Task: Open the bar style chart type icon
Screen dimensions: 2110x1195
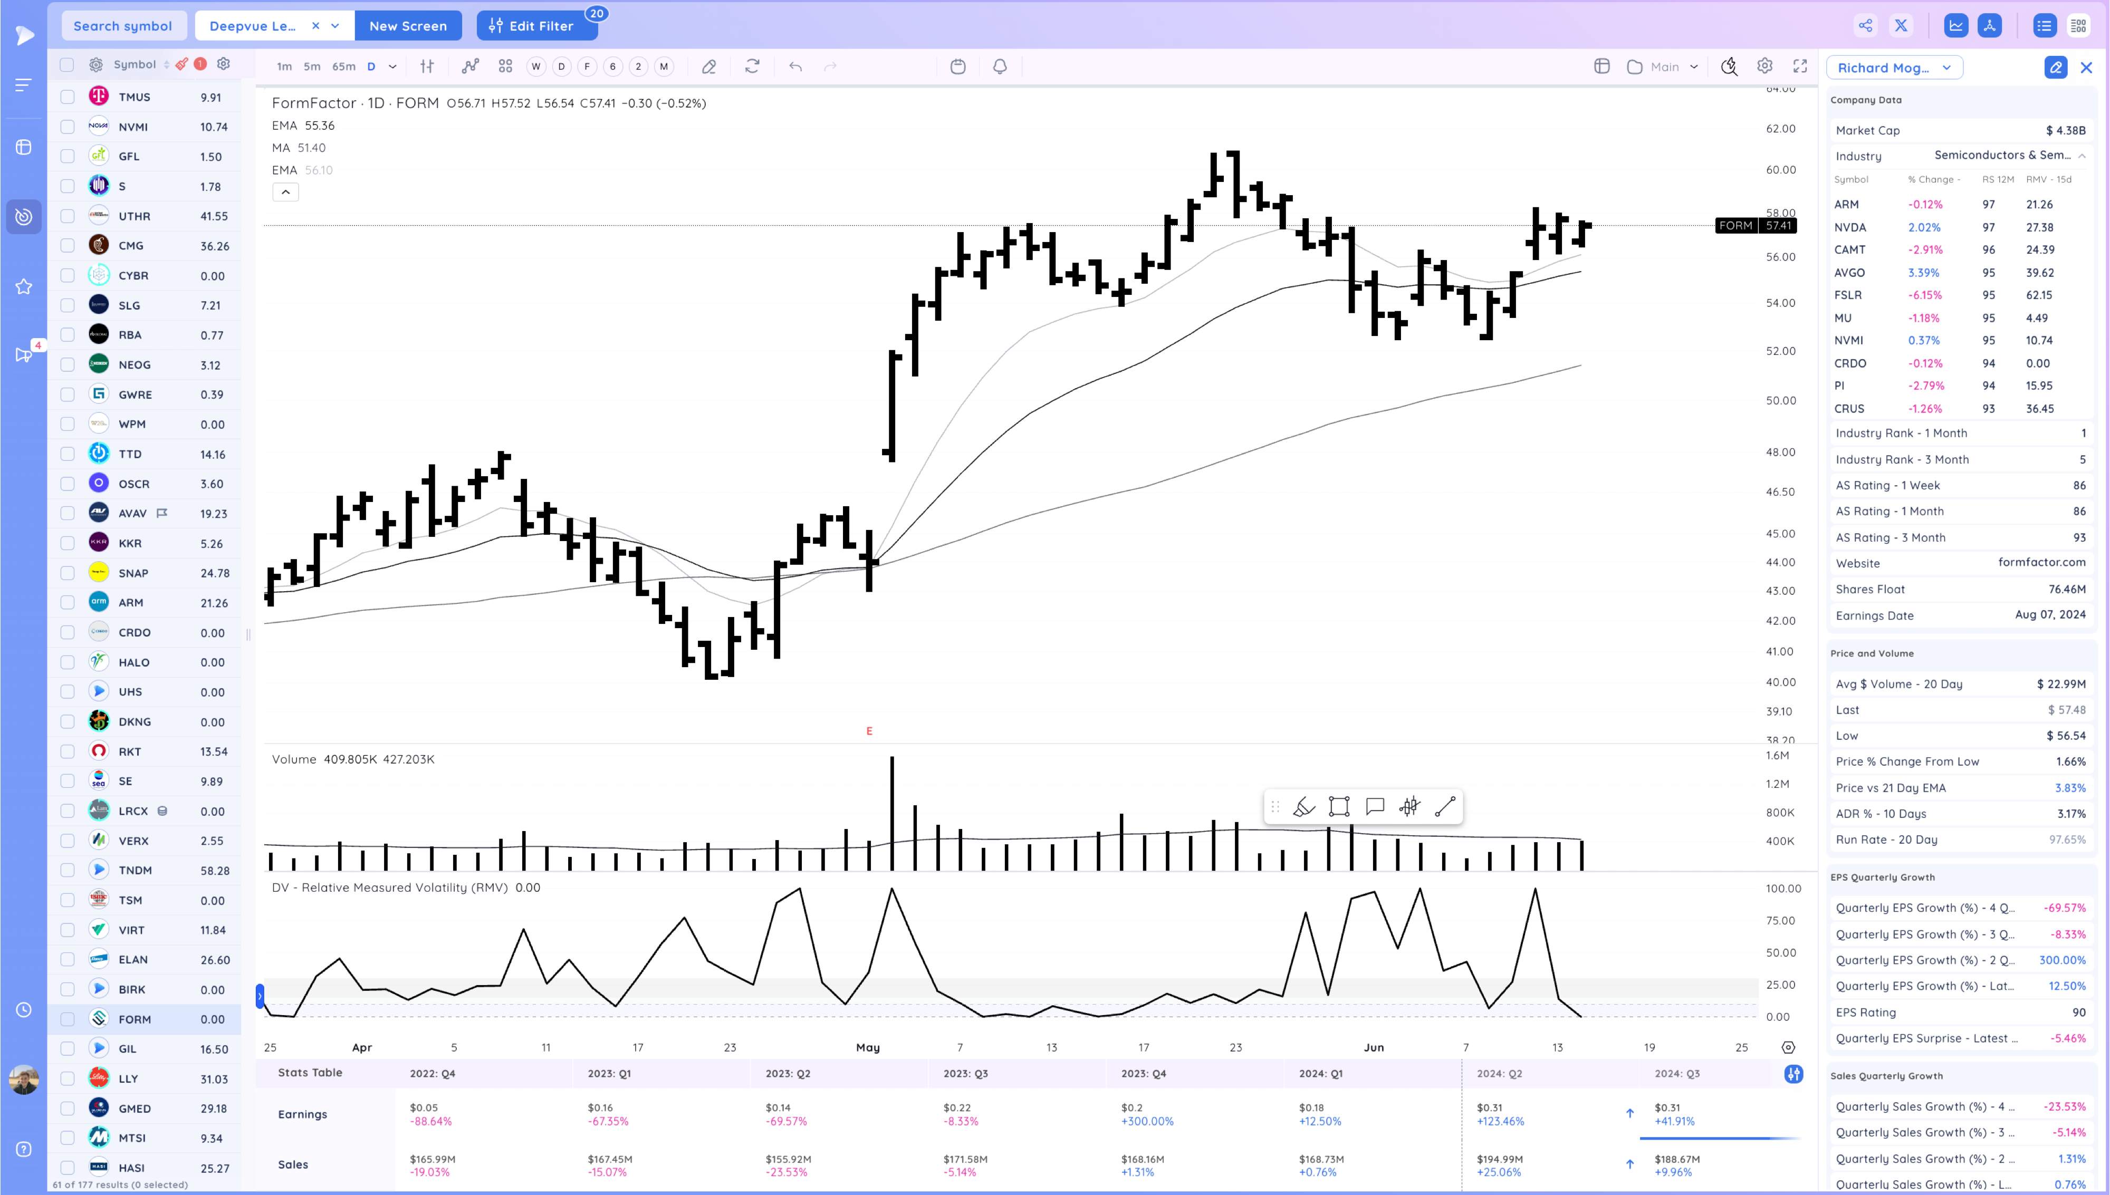Action: point(427,66)
